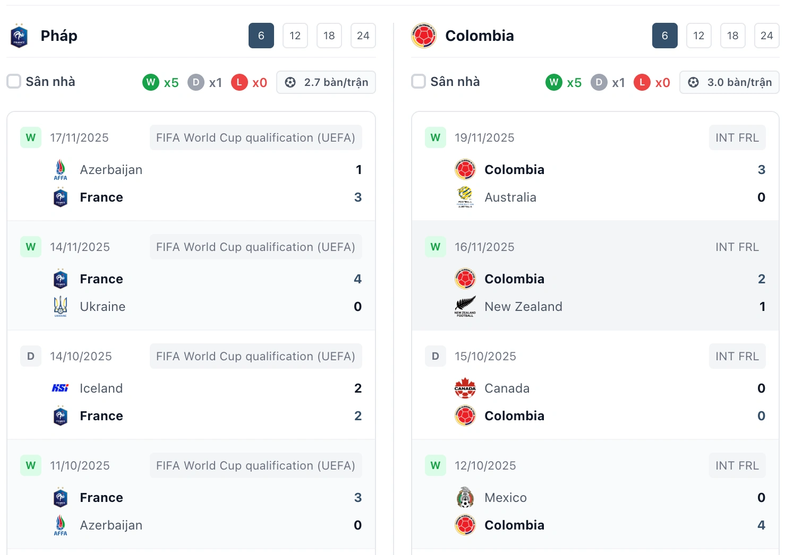Click the Pháp team crest logo

(x=20, y=36)
